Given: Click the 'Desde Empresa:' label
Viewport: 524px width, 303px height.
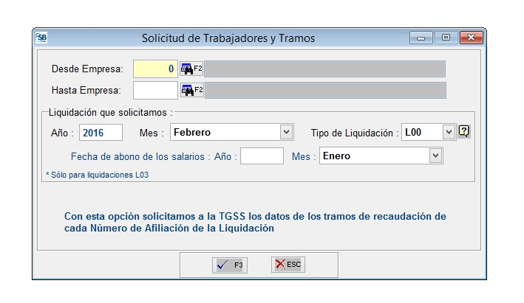Looking at the screenshot, I should [x=87, y=69].
